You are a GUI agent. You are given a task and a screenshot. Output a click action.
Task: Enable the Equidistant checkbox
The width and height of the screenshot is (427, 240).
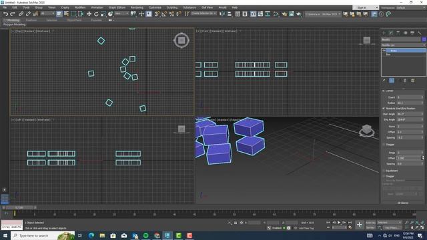pyautogui.click(x=384, y=171)
